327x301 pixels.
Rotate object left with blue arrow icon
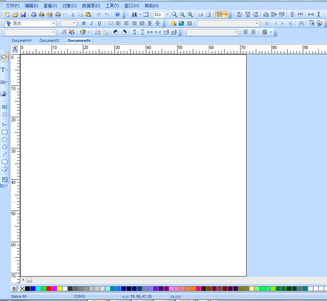click(116, 32)
